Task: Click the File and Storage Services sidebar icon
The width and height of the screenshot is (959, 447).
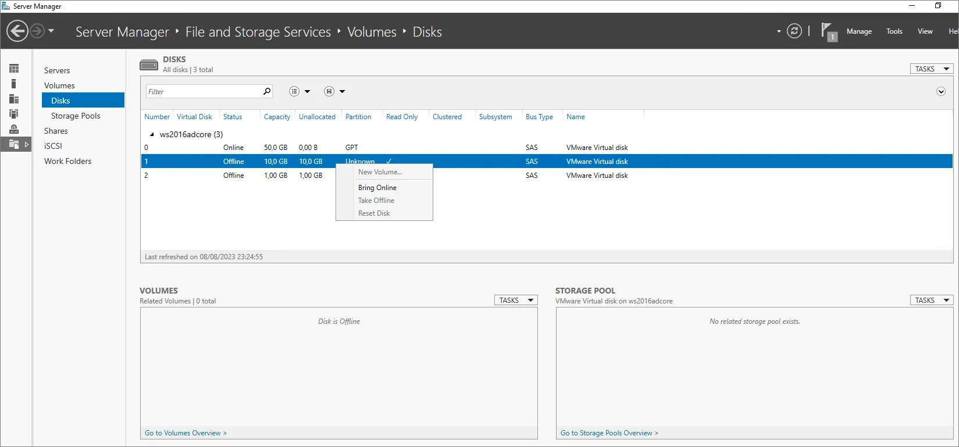Action: point(14,144)
